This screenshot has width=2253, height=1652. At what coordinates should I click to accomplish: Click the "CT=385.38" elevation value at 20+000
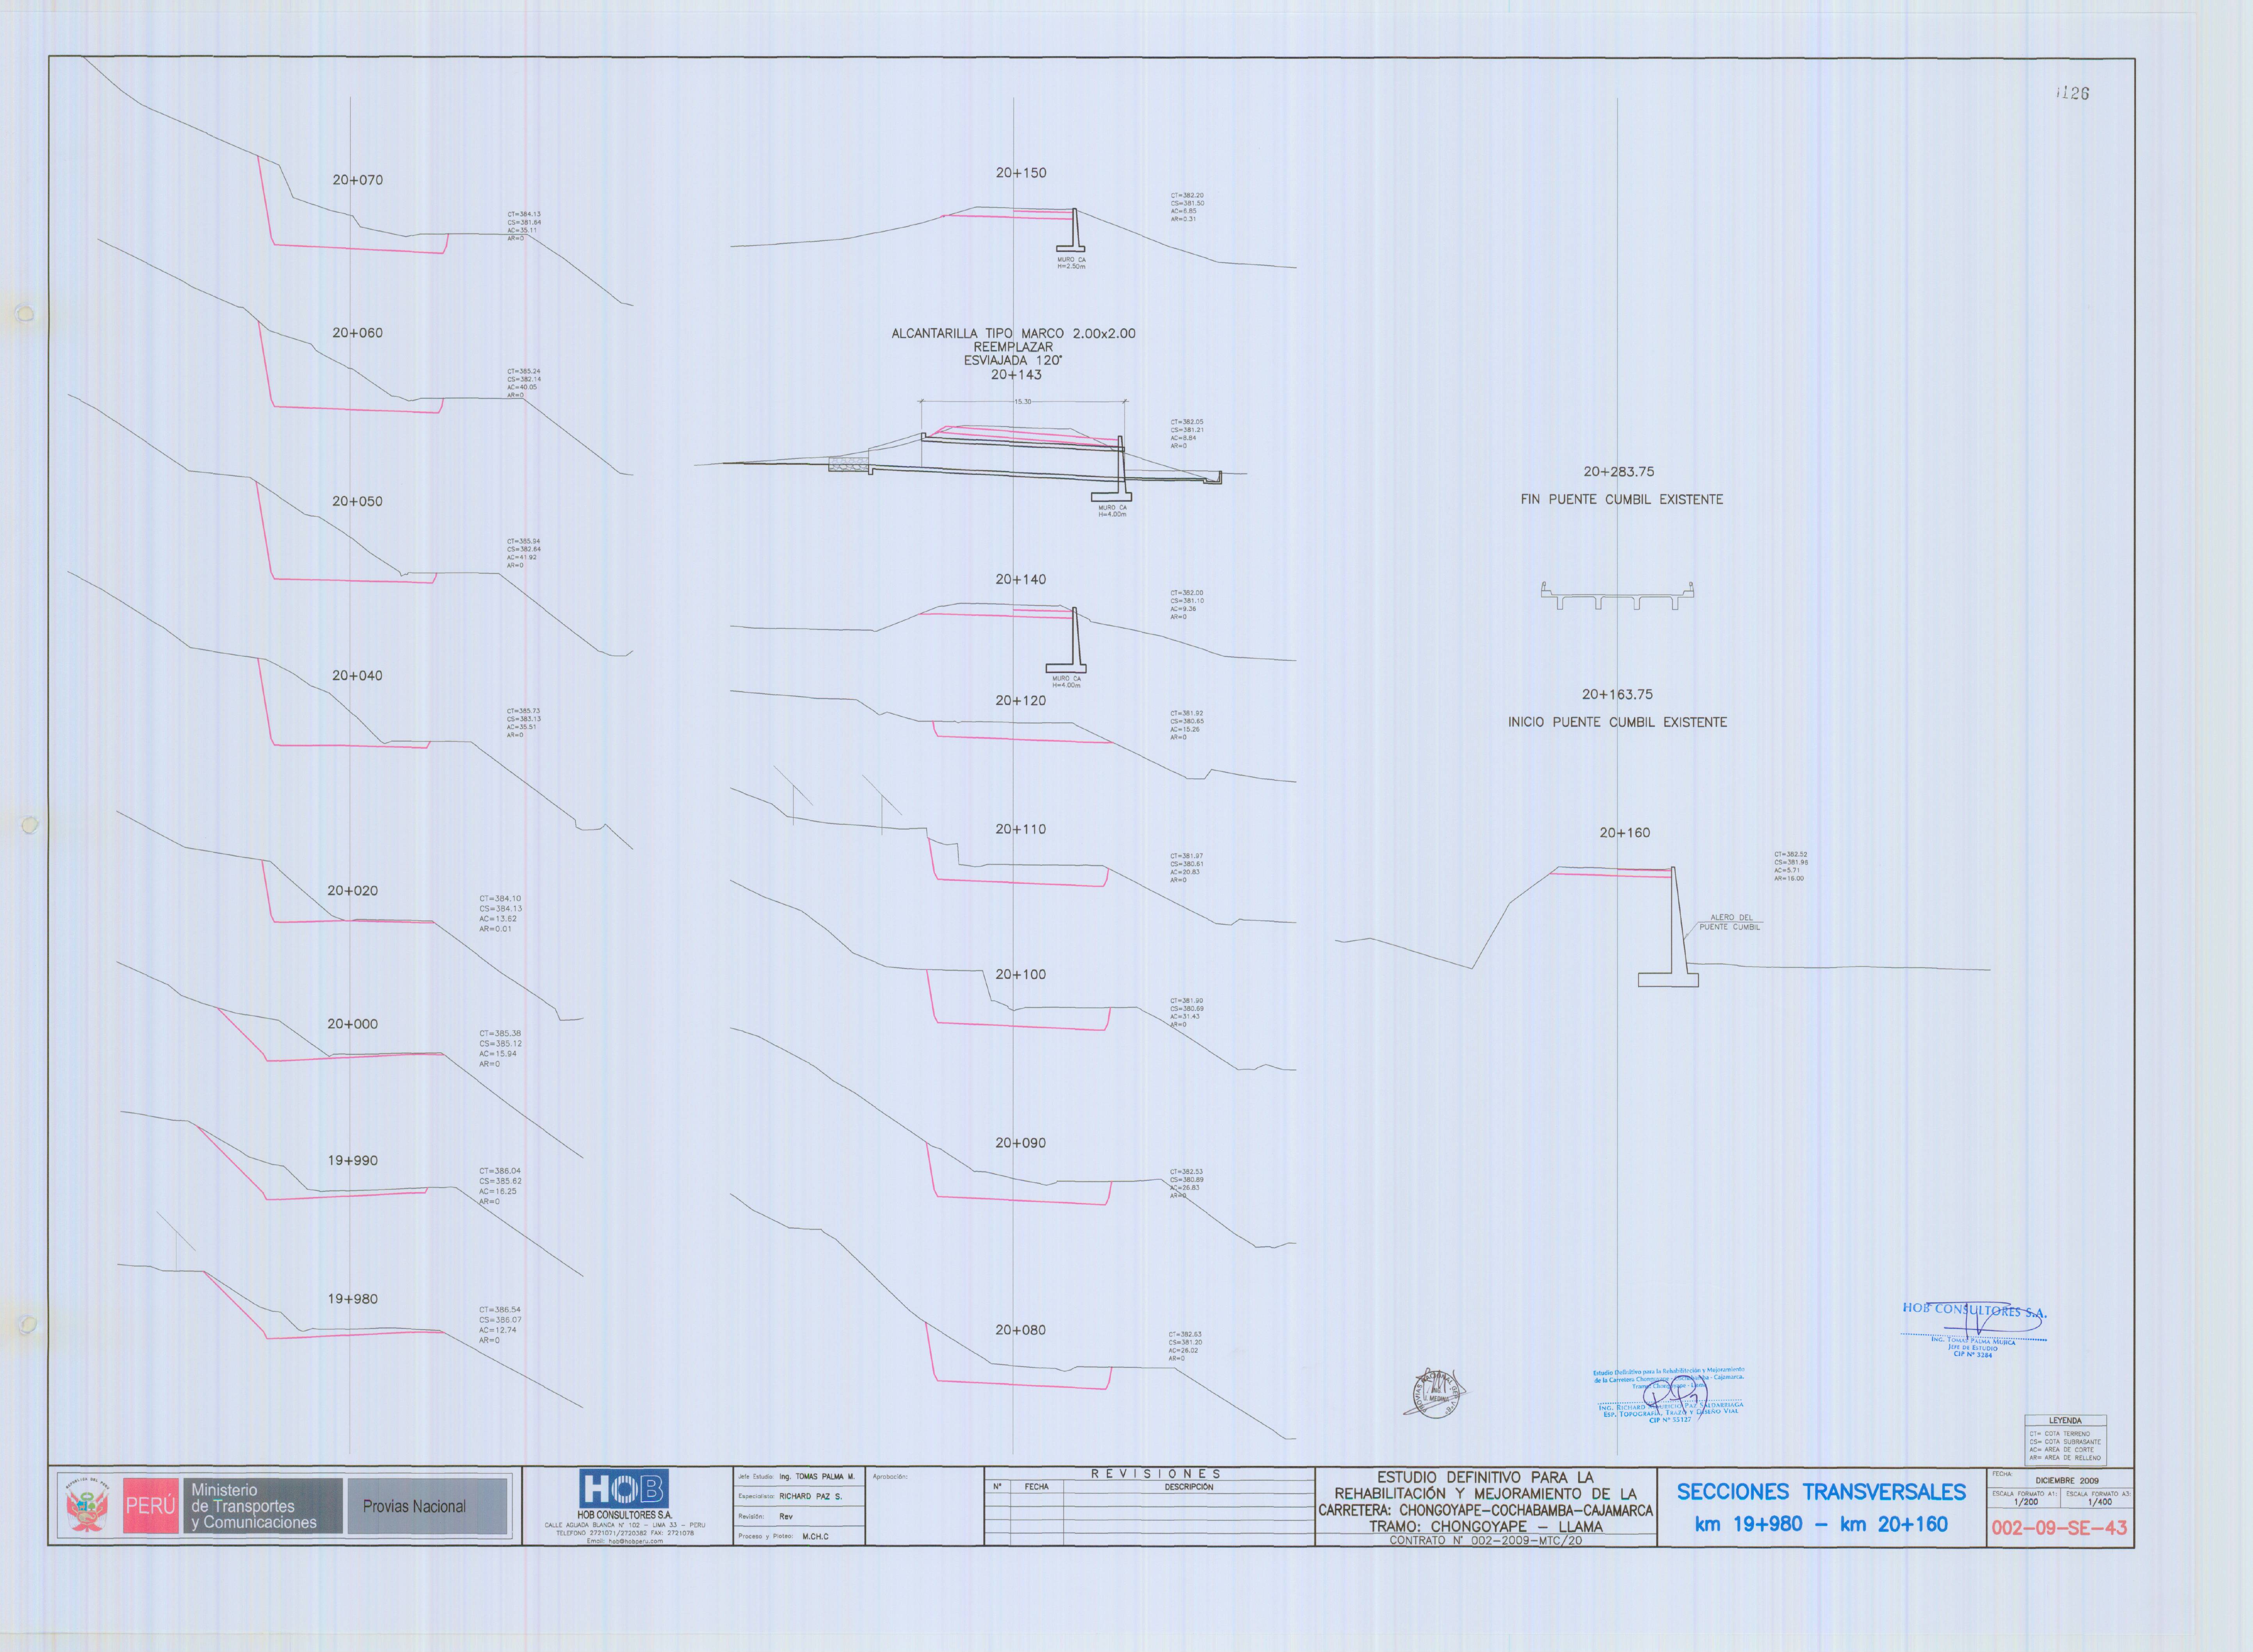[500, 1034]
